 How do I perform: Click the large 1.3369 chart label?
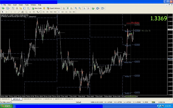[x=159, y=18]
